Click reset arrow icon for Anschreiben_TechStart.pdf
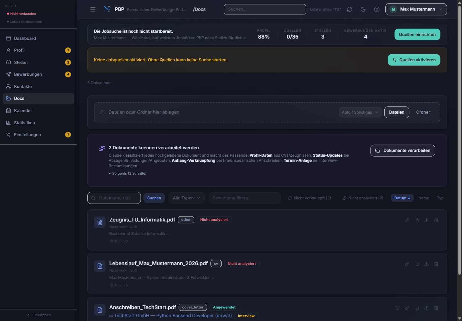This screenshot has height=321, width=462. tap(398, 308)
